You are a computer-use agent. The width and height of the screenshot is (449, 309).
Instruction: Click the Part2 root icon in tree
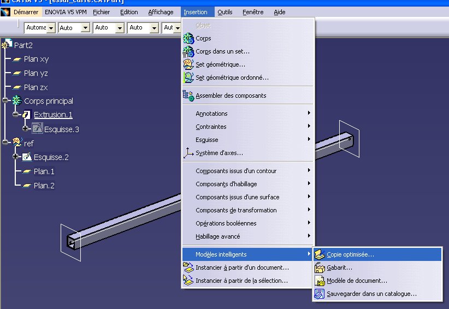pos(7,44)
